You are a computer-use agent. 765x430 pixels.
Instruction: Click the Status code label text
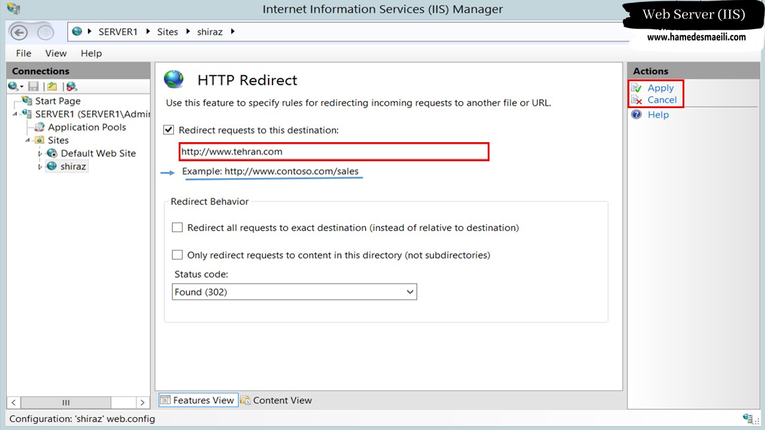[x=201, y=274]
